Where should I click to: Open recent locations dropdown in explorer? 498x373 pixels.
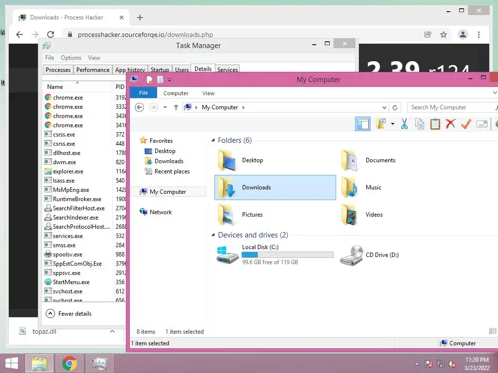point(165,107)
